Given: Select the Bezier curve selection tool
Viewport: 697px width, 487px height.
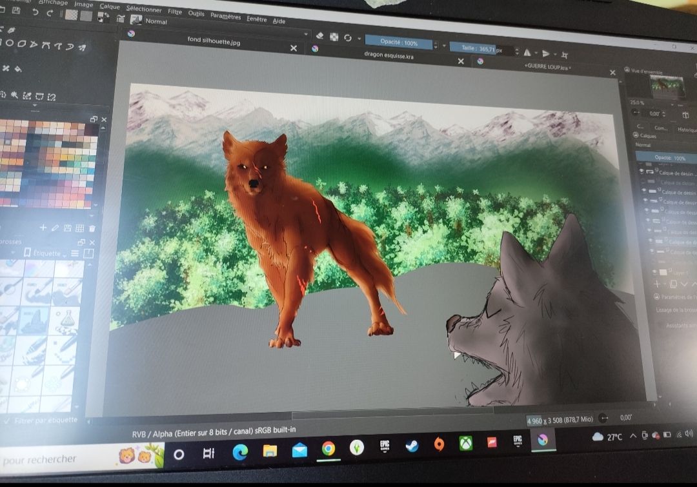Looking at the screenshot, I should (x=39, y=96).
